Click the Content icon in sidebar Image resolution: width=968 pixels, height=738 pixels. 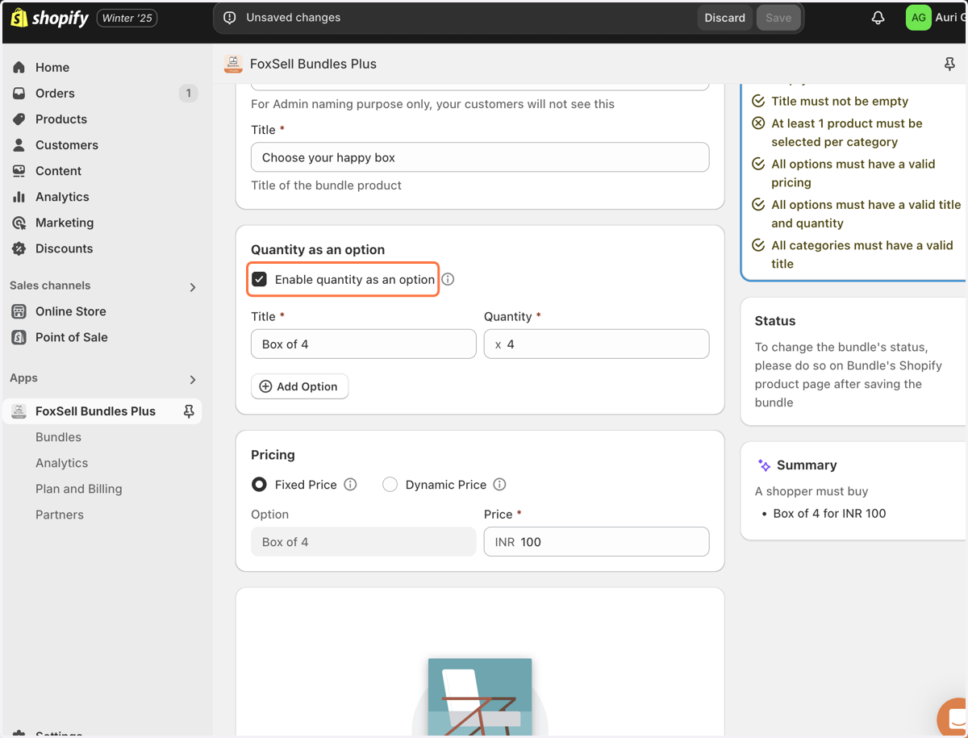tap(19, 171)
